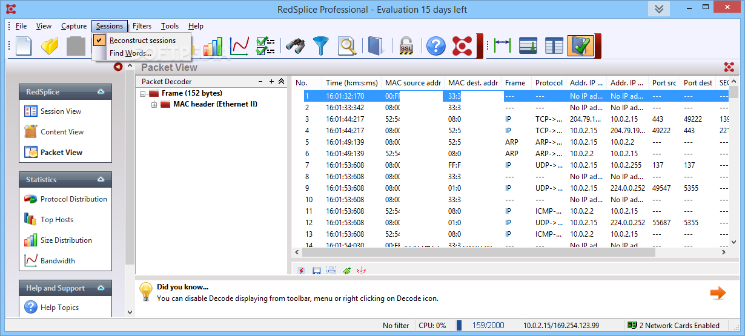Open Protocol Distribution statistics
745x336 pixels.
(73, 199)
